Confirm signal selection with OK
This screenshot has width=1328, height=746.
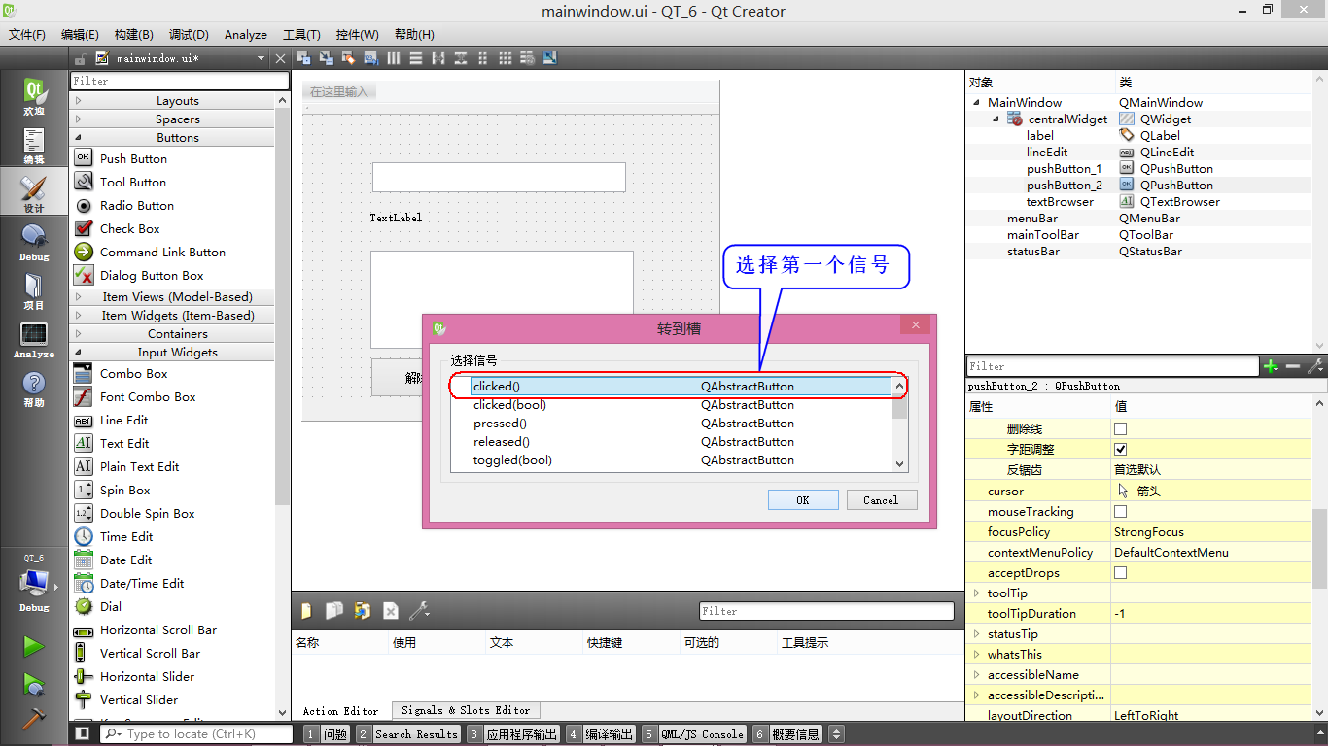tap(802, 500)
